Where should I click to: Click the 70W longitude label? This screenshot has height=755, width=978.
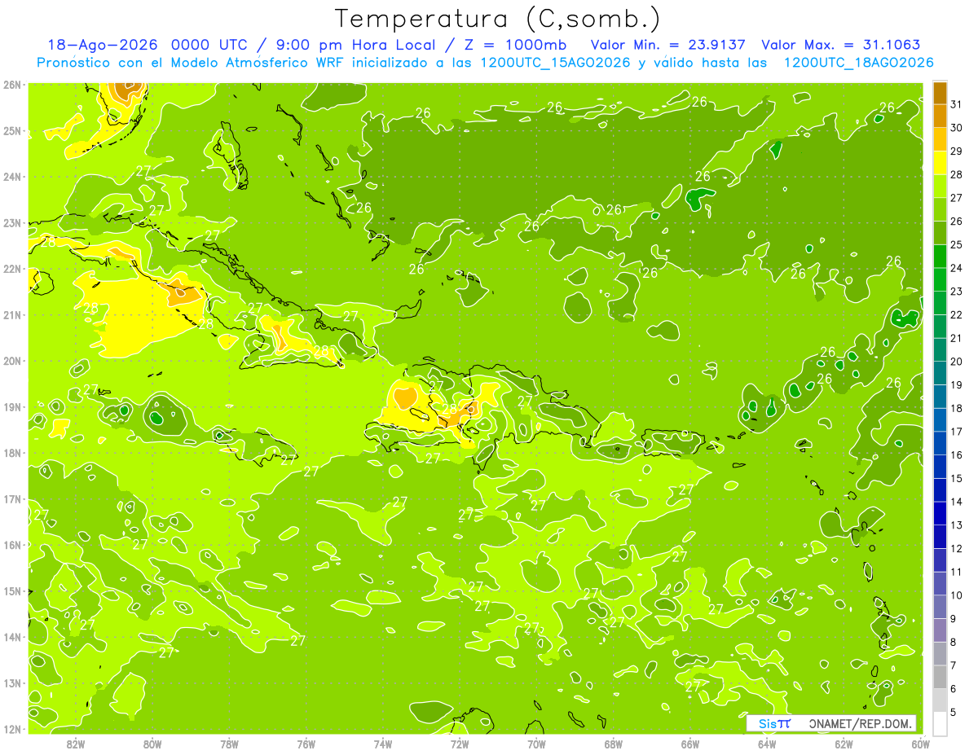(x=536, y=744)
